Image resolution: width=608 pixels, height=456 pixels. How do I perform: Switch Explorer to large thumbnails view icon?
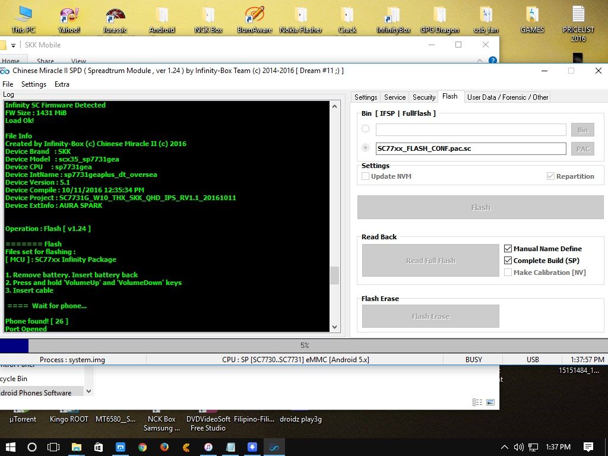(x=490, y=402)
